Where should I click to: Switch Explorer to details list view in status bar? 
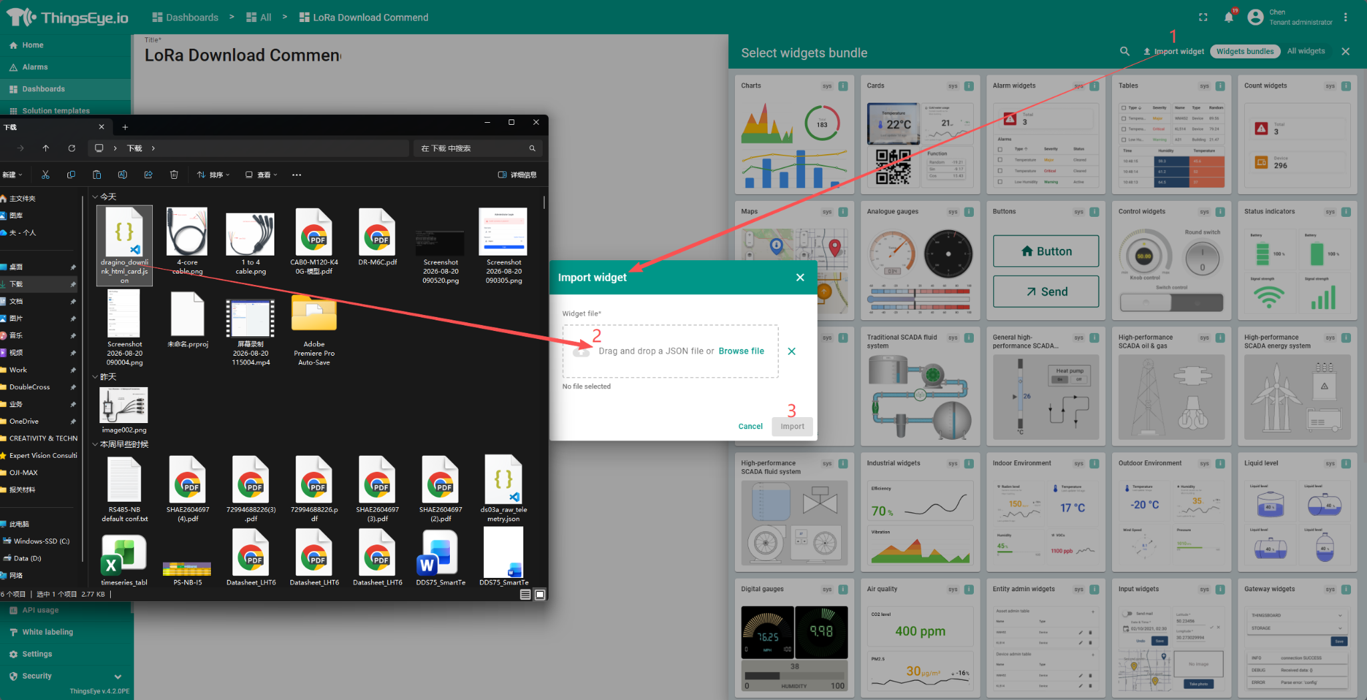[x=525, y=594]
